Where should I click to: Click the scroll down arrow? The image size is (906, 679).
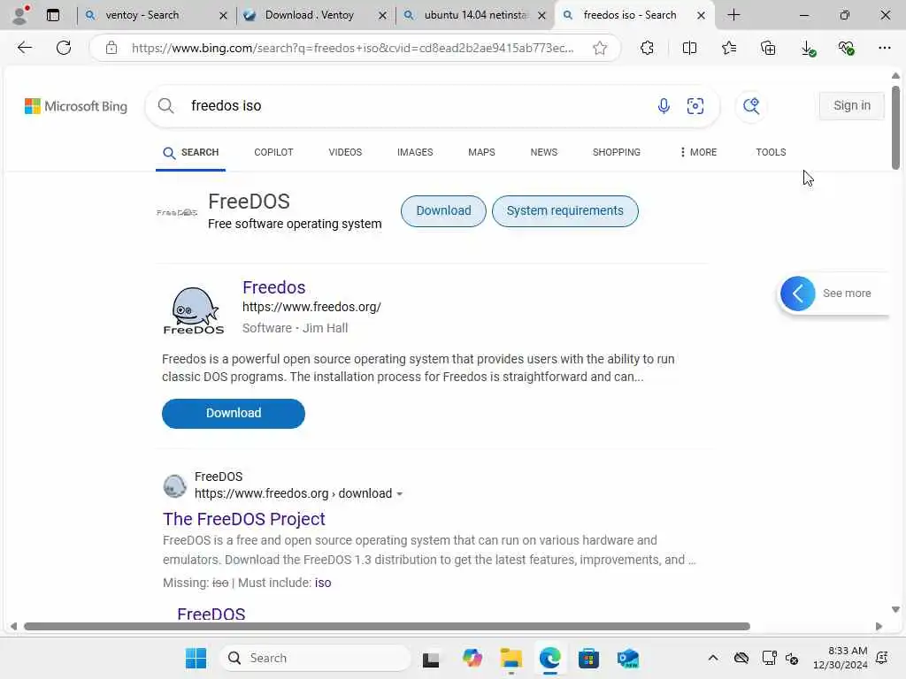(x=895, y=610)
